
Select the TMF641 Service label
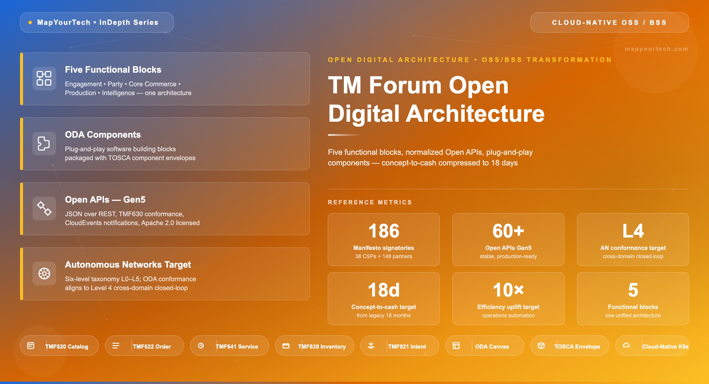[237, 346]
